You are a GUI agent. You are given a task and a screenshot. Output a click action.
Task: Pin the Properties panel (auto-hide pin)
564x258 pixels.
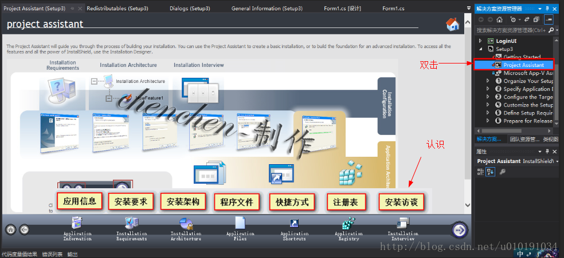[547, 152]
